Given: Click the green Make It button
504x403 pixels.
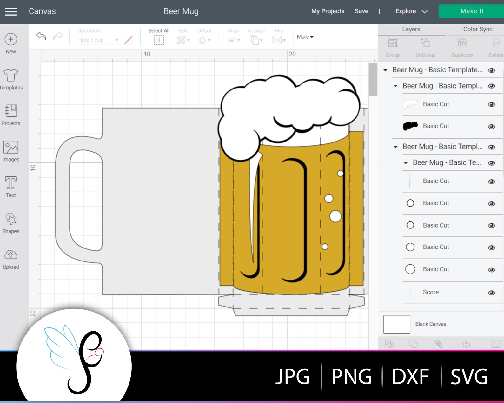Looking at the screenshot, I should [x=471, y=11].
